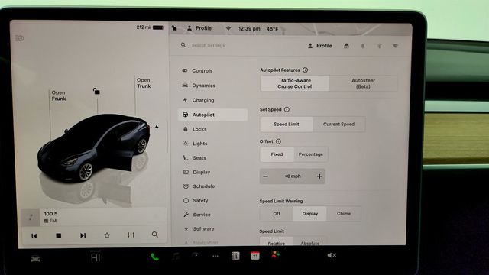Tap the 46°F temperature reading
The width and height of the screenshot is (489, 275).
272,29
